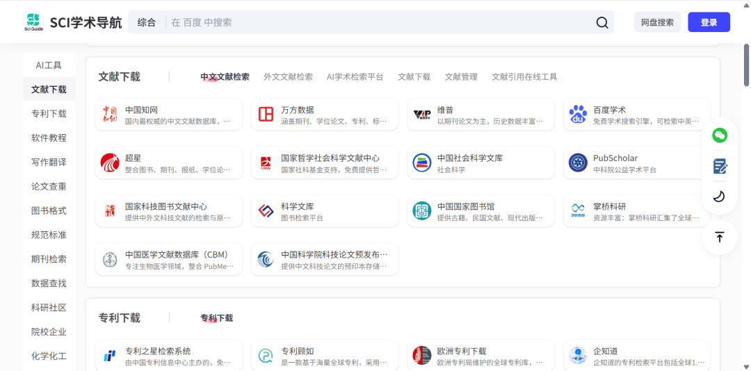
Task: Select the AI学术检索平台 tab
Action: (355, 77)
